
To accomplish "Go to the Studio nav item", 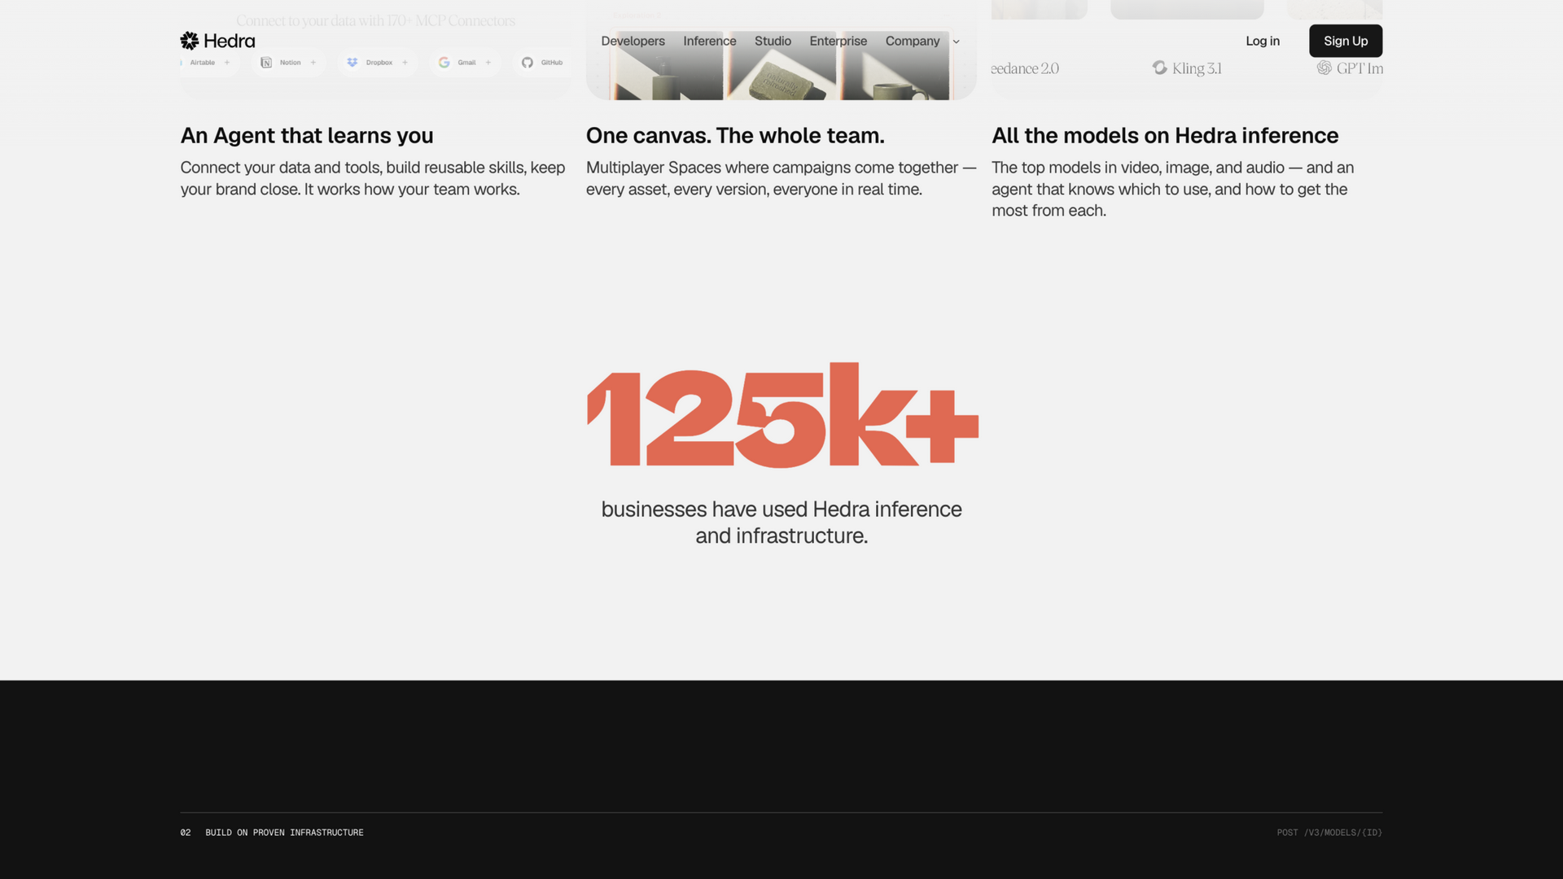I will click(x=773, y=41).
